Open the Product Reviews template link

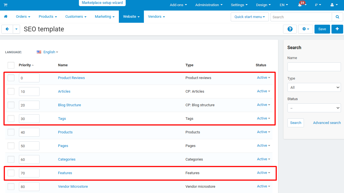[x=71, y=78]
